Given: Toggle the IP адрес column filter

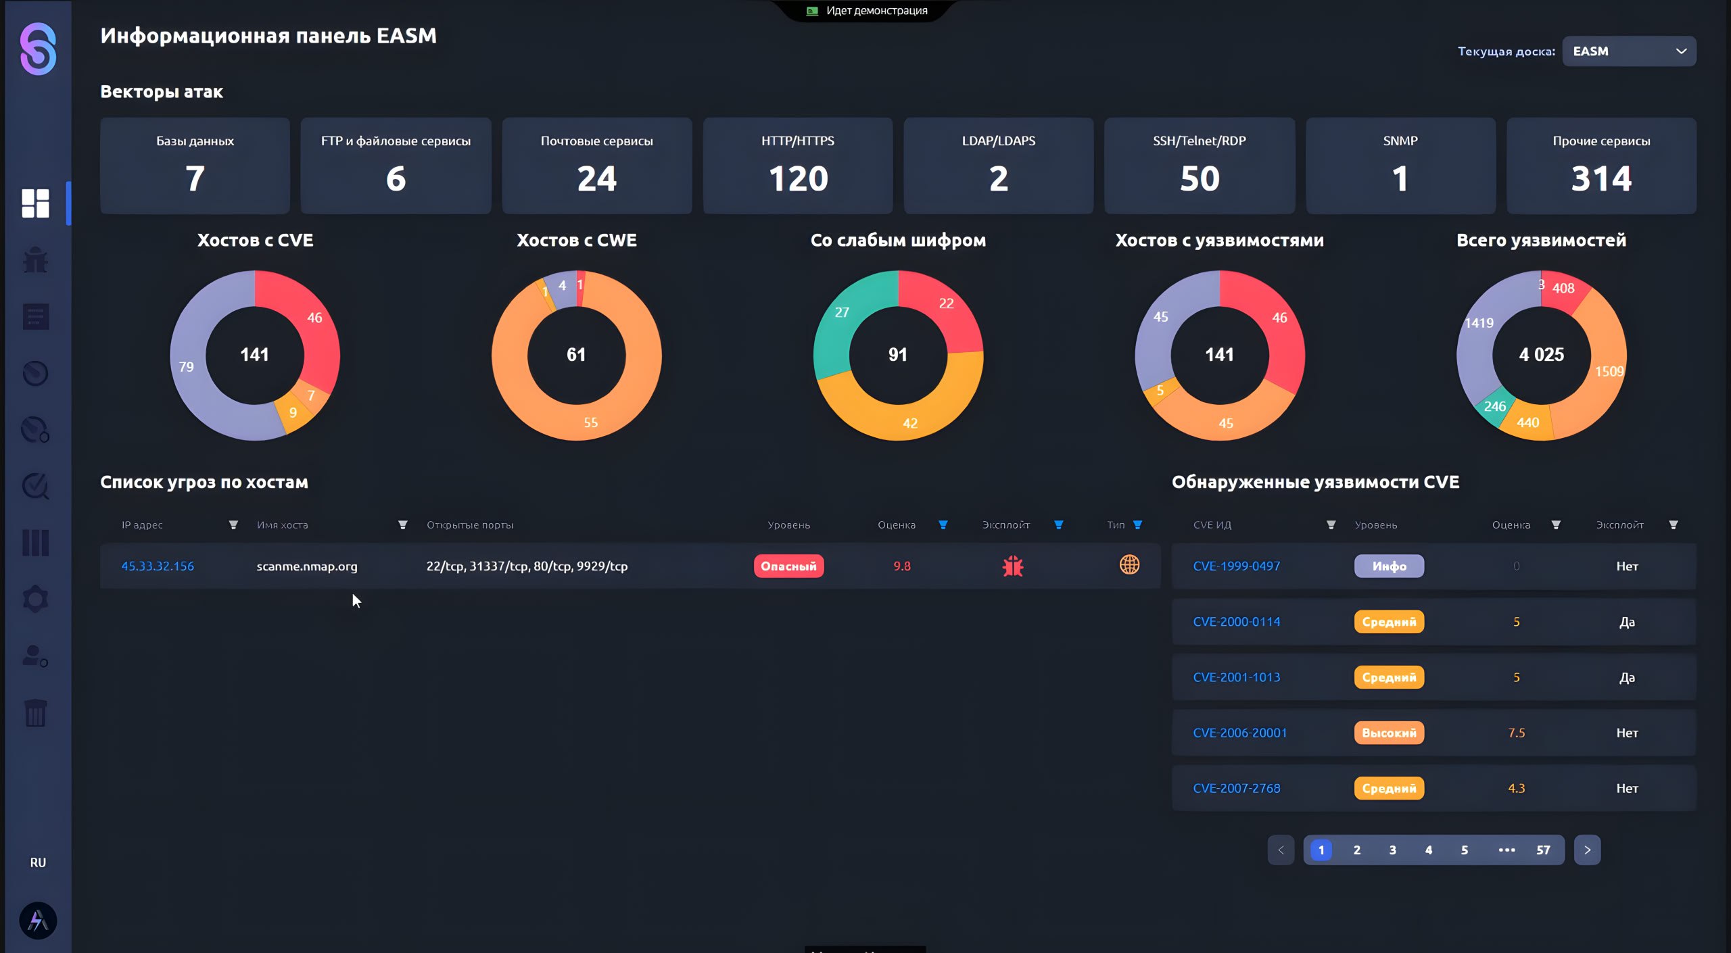Looking at the screenshot, I should tap(233, 525).
